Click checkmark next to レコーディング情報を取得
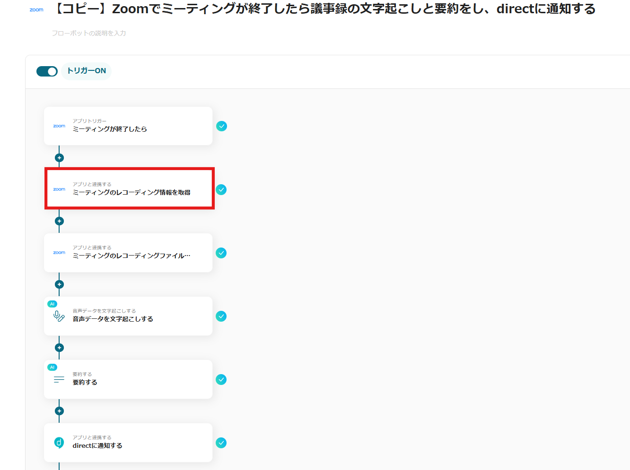The image size is (630, 470). pyautogui.click(x=221, y=189)
